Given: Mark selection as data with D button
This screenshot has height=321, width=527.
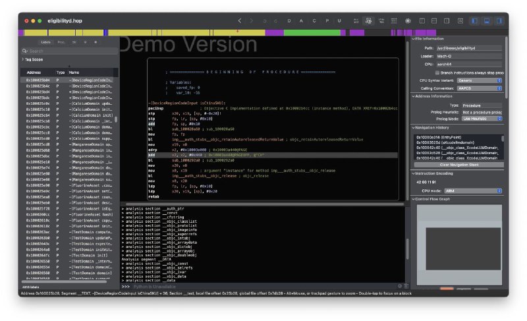Looking at the screenshot, I should coord(289,21).
